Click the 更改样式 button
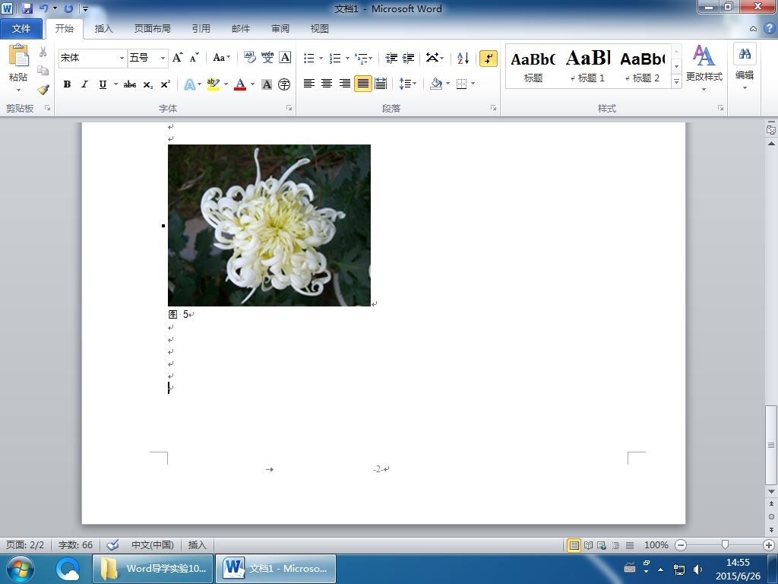778x584 pixels. point(704,67)
